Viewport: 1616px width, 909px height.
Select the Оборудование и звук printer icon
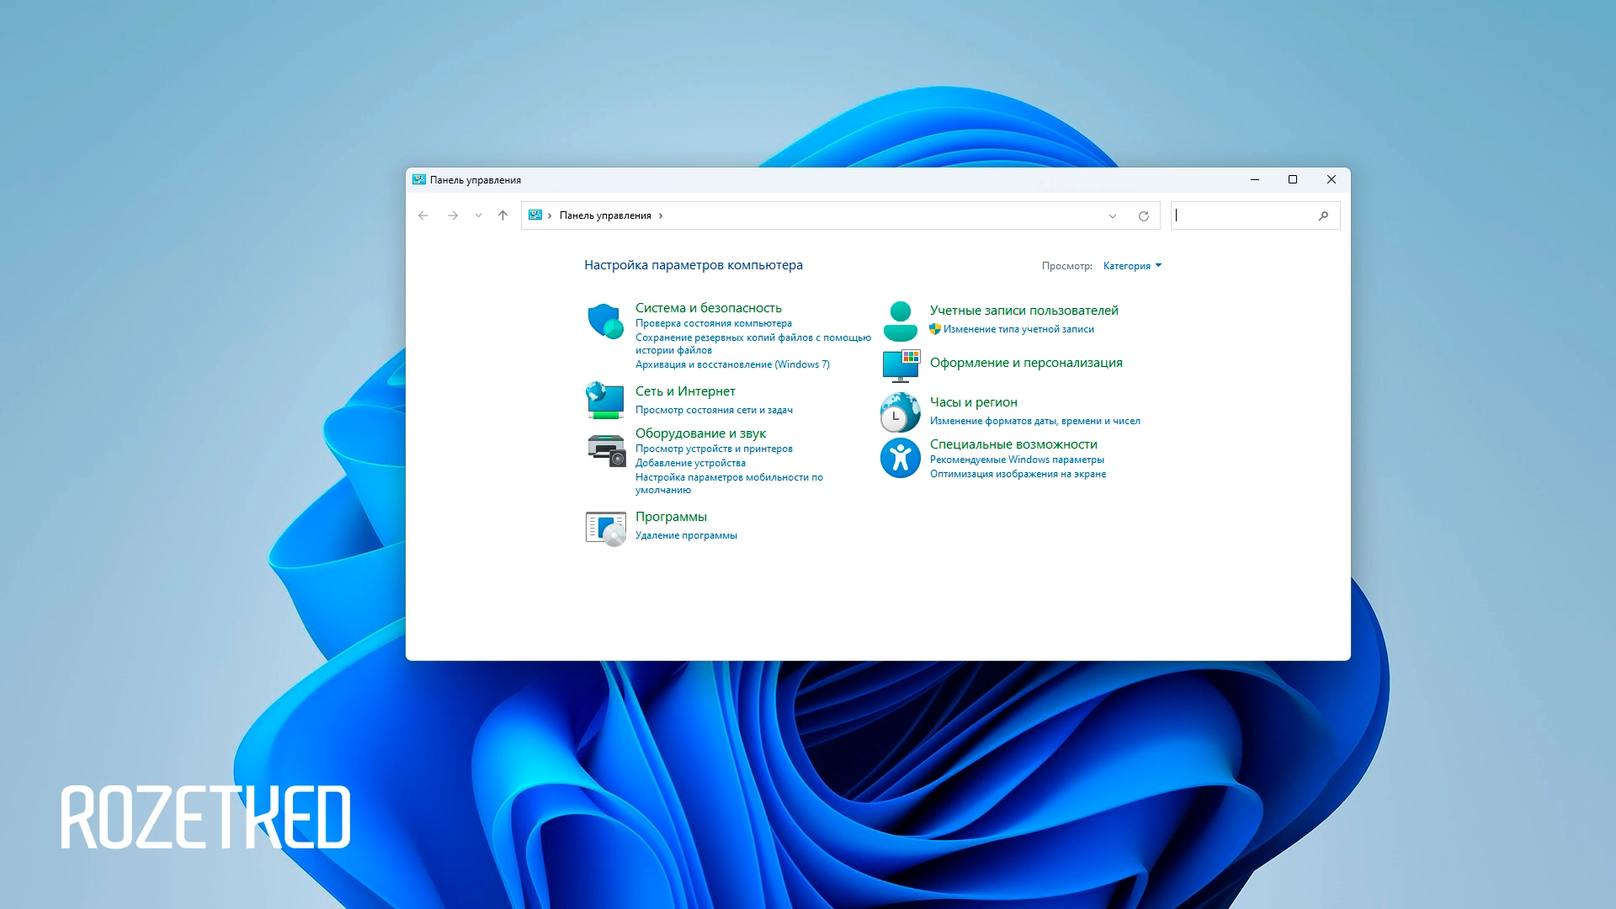click(606, 450)
